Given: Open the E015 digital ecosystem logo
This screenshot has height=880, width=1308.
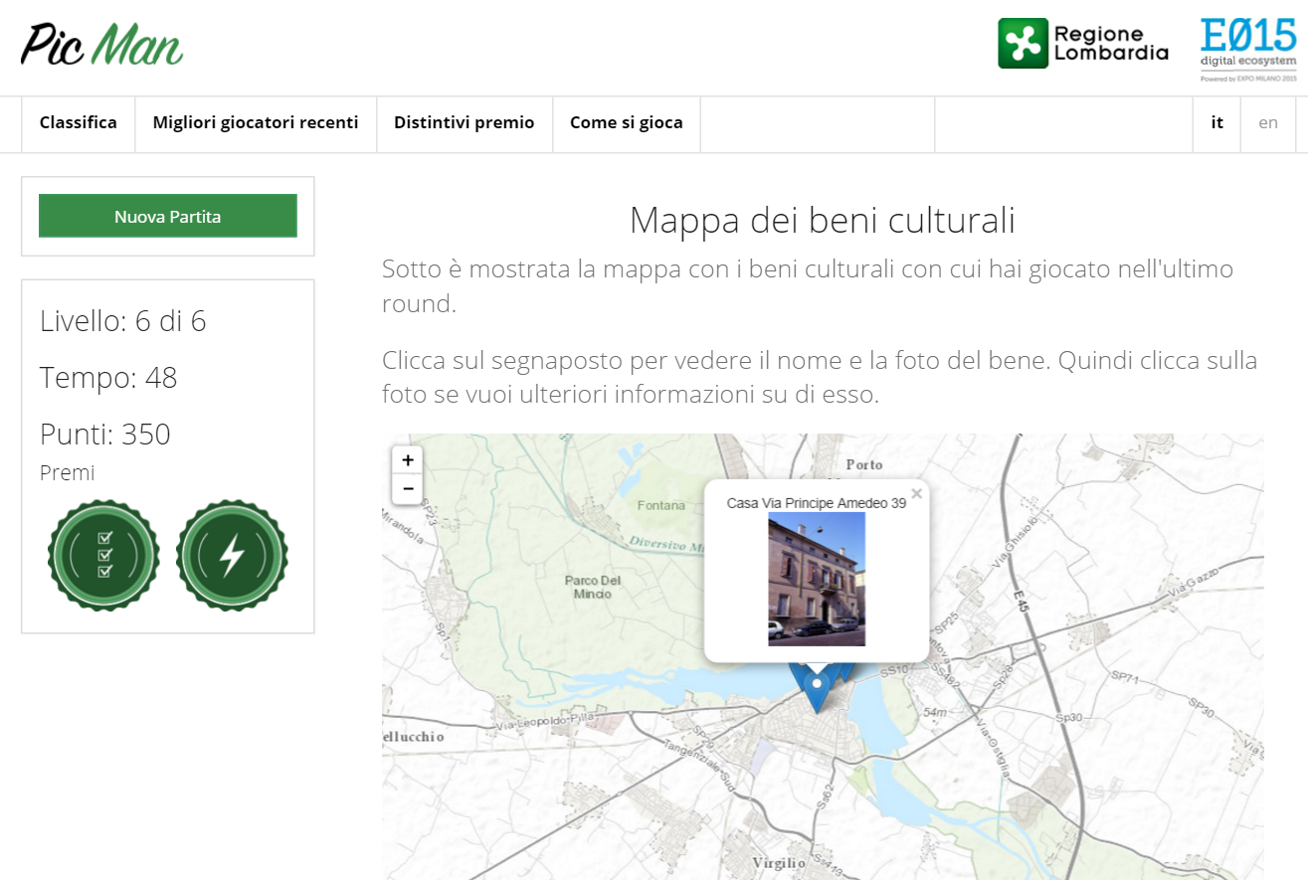Looking at the screenshot, I should 1248,48.
